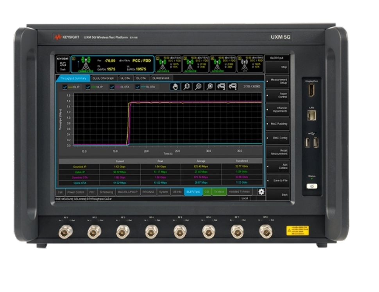
Task: Toggle the DL OTA trace checkbox
Action: tap(112, 87)
